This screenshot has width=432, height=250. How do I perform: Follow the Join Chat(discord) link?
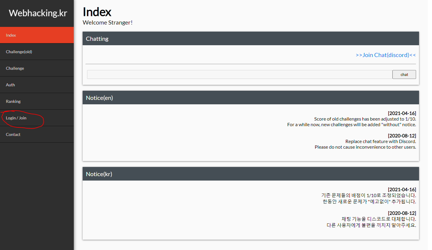point(385,55)
